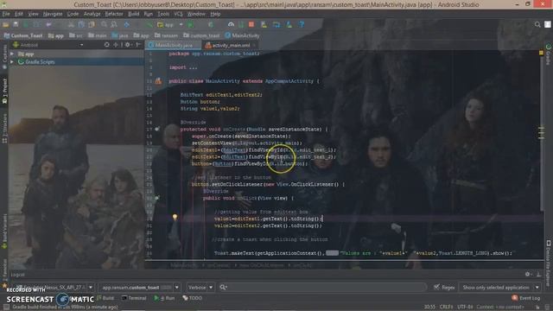Click the green Sync toolbar icon

26,25
